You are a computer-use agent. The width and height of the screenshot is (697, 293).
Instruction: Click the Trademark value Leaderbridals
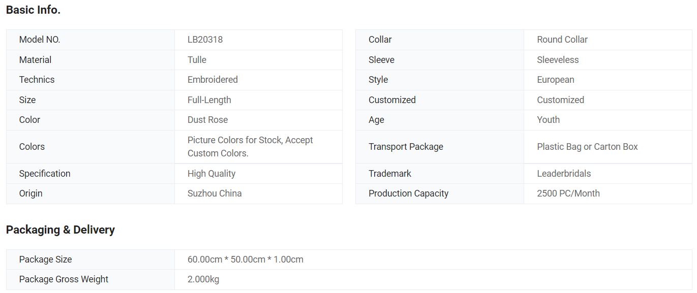564,174
